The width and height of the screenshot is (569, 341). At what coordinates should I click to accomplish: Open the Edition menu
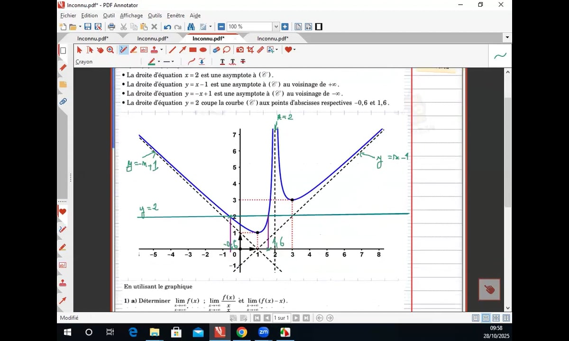pyautogui.click(x=90, y=16)
